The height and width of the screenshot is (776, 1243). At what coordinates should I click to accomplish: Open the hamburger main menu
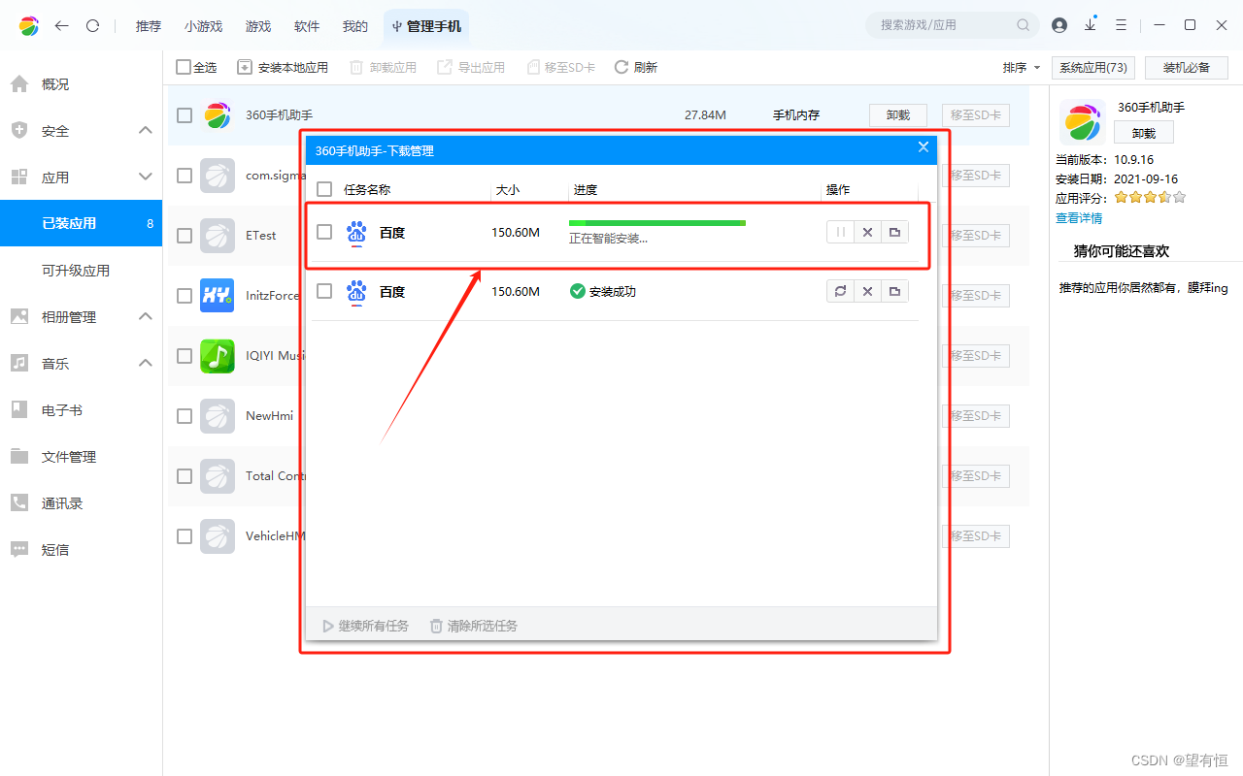point(1121,25)
